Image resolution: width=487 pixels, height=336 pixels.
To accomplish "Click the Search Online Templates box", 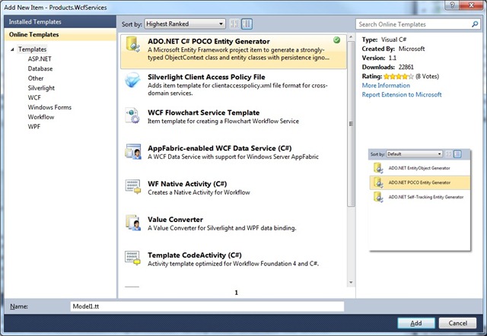I will pyautogui.click(x=412, y=24).
